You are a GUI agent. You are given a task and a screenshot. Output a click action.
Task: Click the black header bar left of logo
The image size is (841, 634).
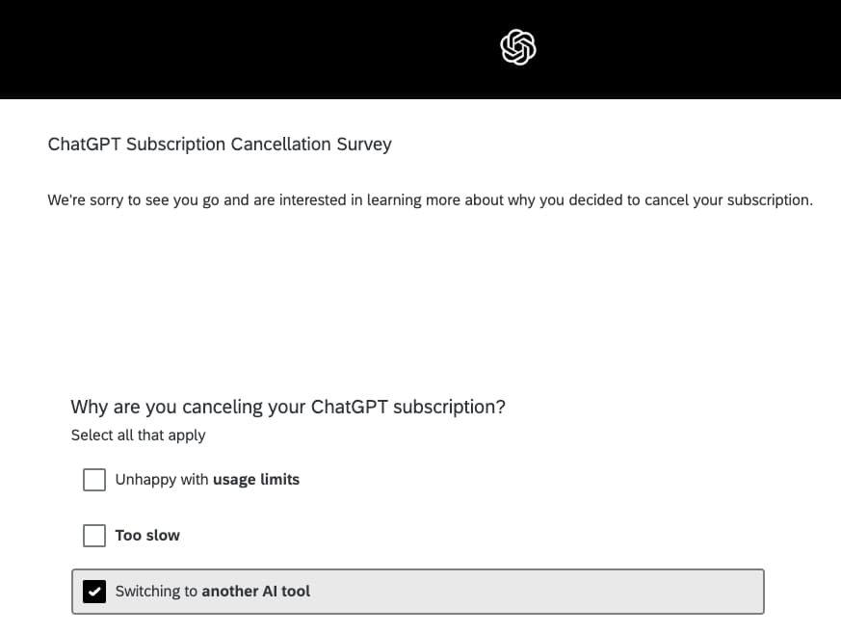(241, 48)
